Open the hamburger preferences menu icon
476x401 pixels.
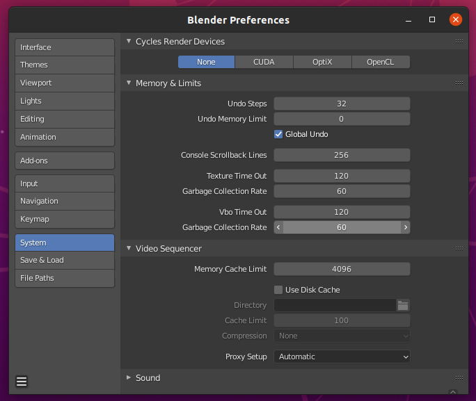22,382
